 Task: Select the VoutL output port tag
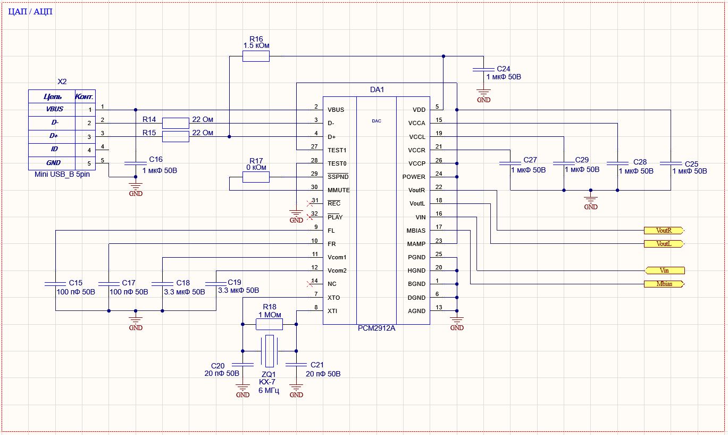664,244
